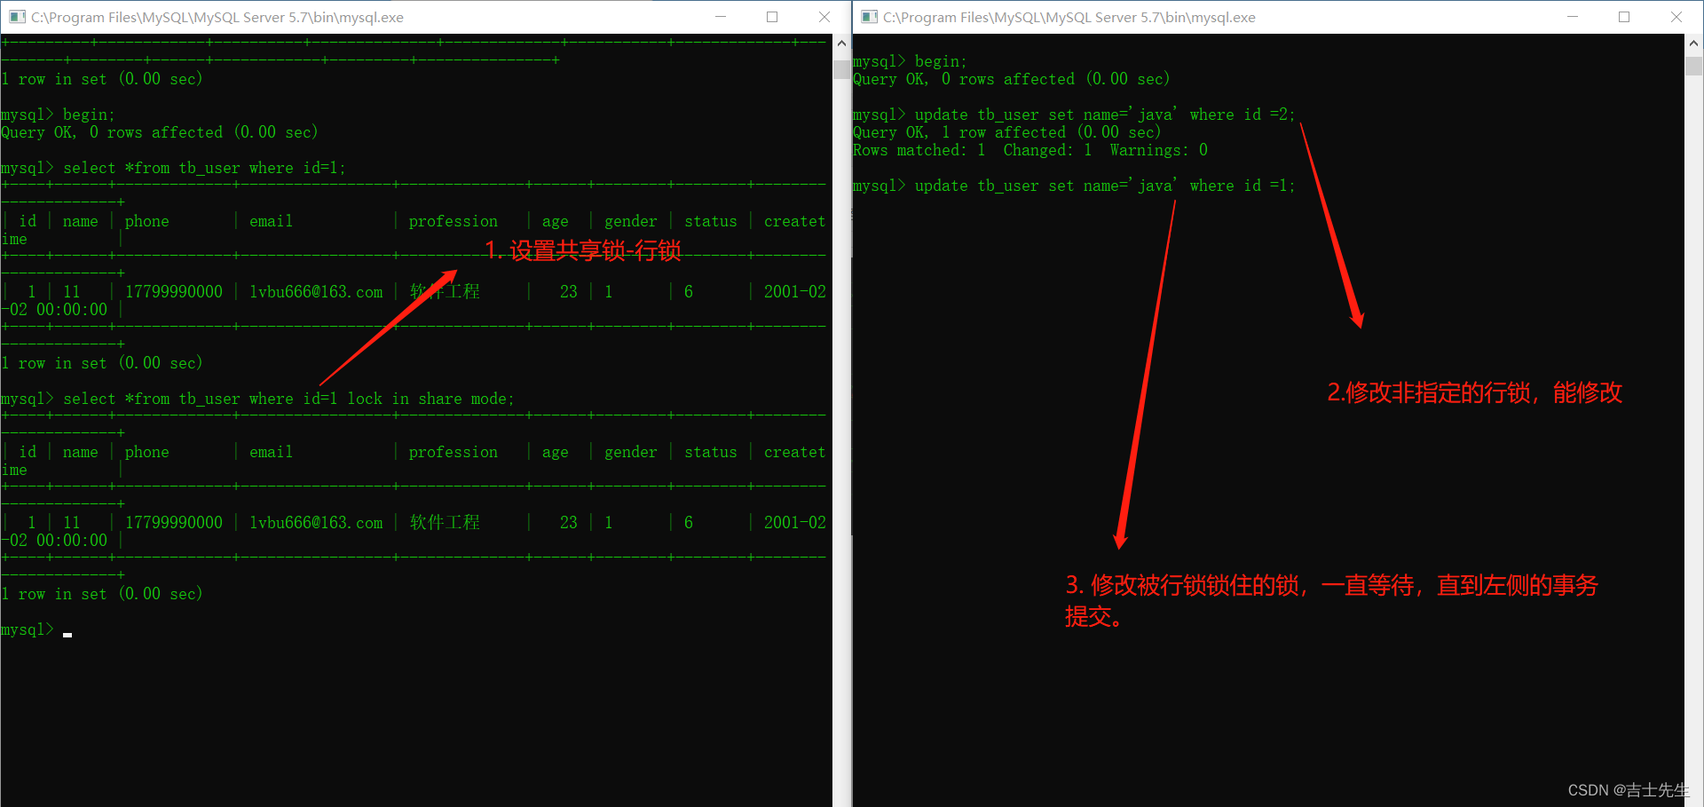Click "软件工程" in the share-mode query result
The height and width of the screenshot is (807, 1704).
coord(445,523)
